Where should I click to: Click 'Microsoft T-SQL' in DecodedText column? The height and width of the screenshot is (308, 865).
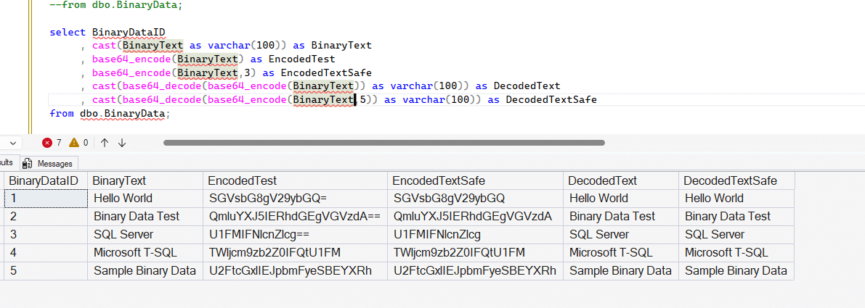(621, 253)
